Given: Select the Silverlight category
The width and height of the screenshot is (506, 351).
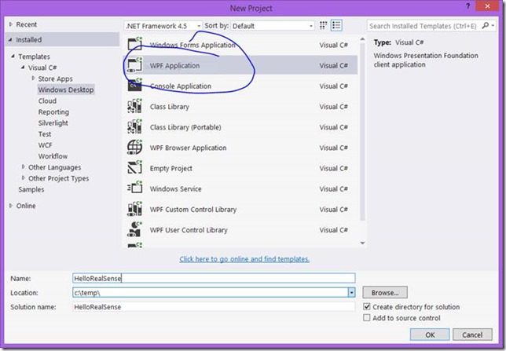Looking at the screenshot, I should coord(53,123).
